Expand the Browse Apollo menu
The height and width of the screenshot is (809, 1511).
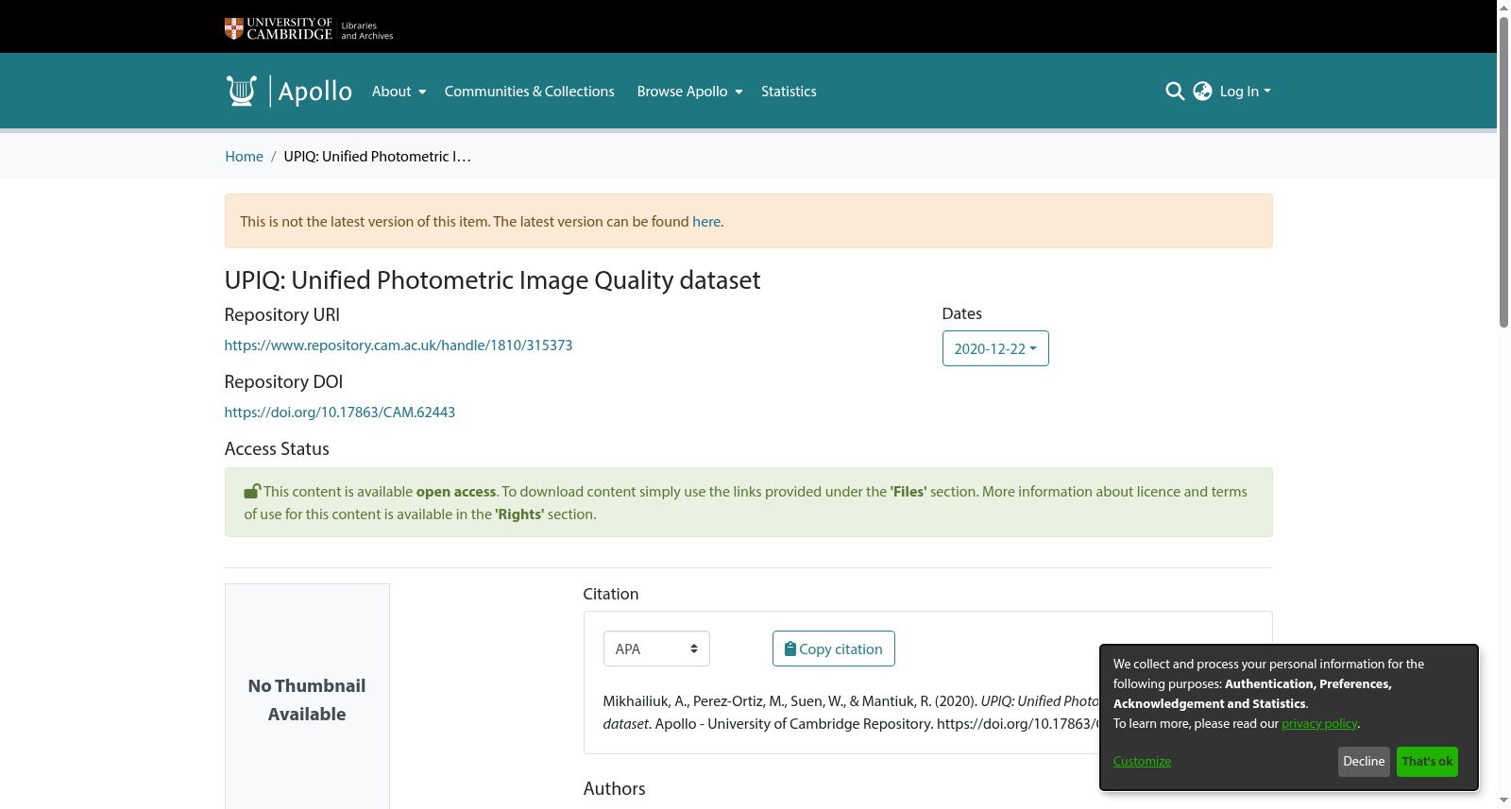pyautogui.click(x=689, y=92)
